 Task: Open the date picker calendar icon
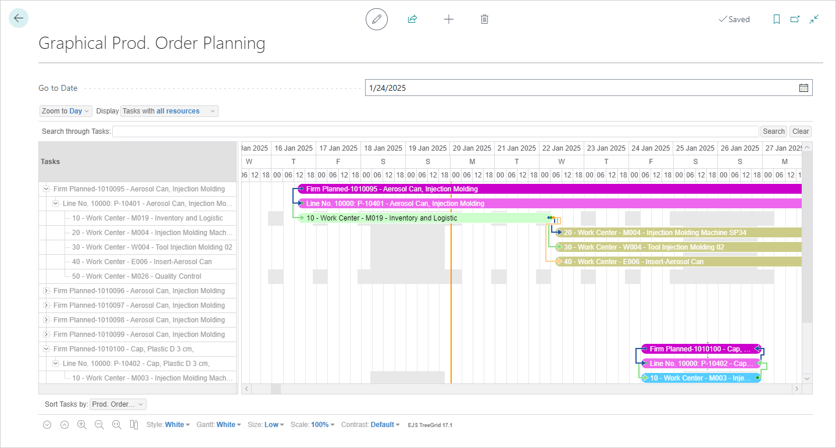pyautogui.click(x=803, y=87)
